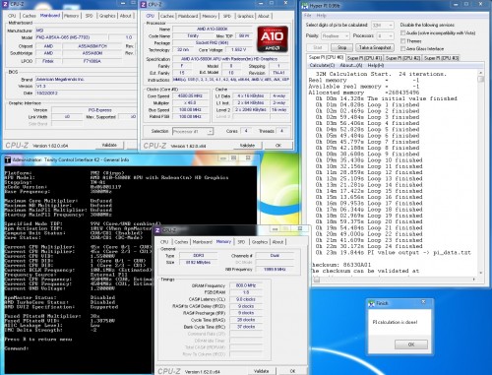Click the console Command: prompt line
492x375 pixels.
[x=17, y=348]
